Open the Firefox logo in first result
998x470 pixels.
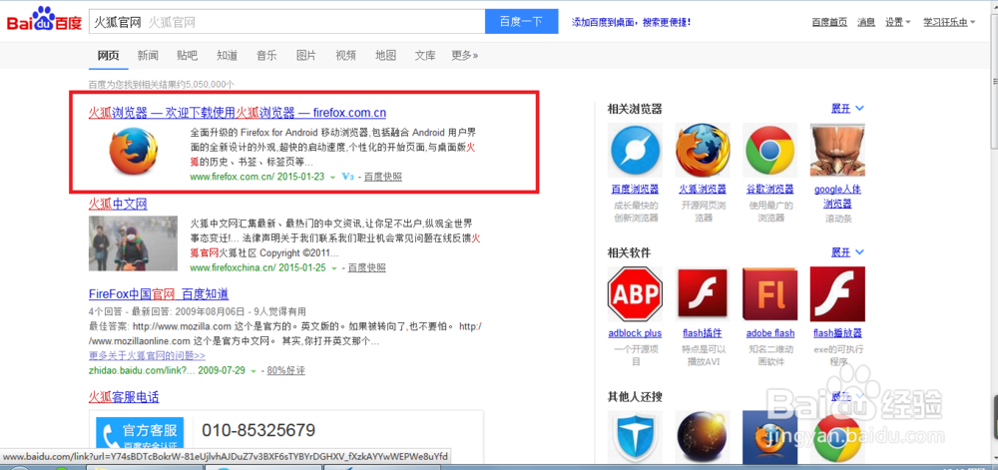tap(132, 152)
